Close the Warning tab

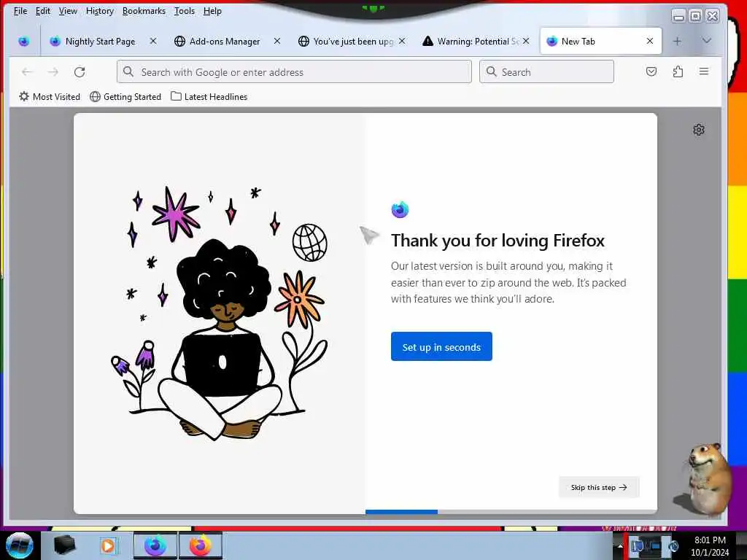(x=525, y=42)
